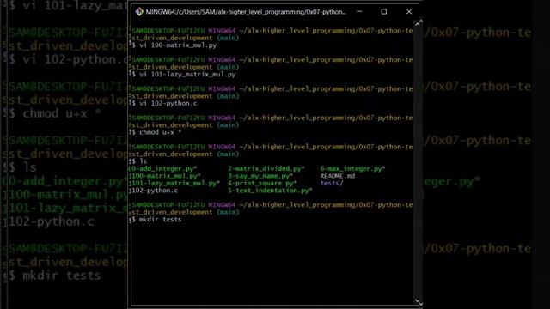Click the 'mkdir tests' command line
The height and width of the screenshot is (309, 550).
point(156,220)
